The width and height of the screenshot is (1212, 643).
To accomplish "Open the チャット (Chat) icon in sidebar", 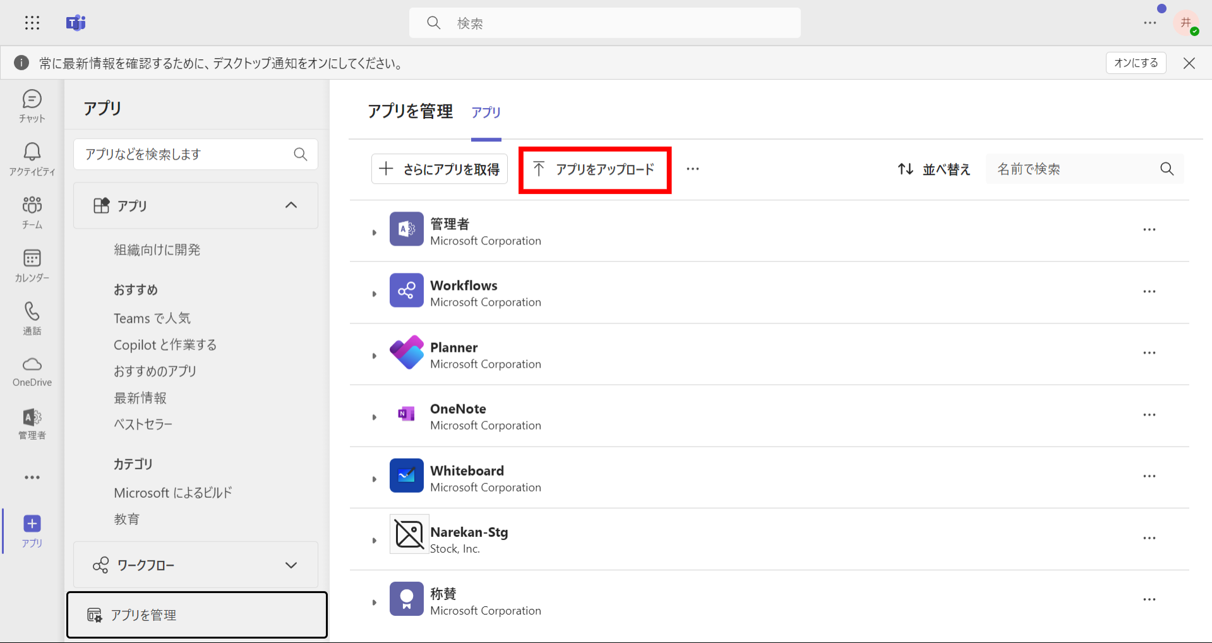I will pos(32,106).
